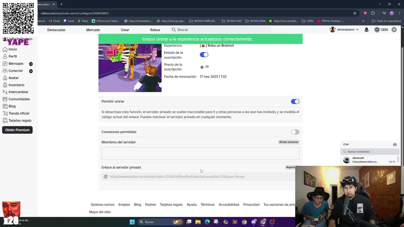This screenshot has width=404, height=227.
Task: Open the Privacidad footer link
Action: (251, 205)
